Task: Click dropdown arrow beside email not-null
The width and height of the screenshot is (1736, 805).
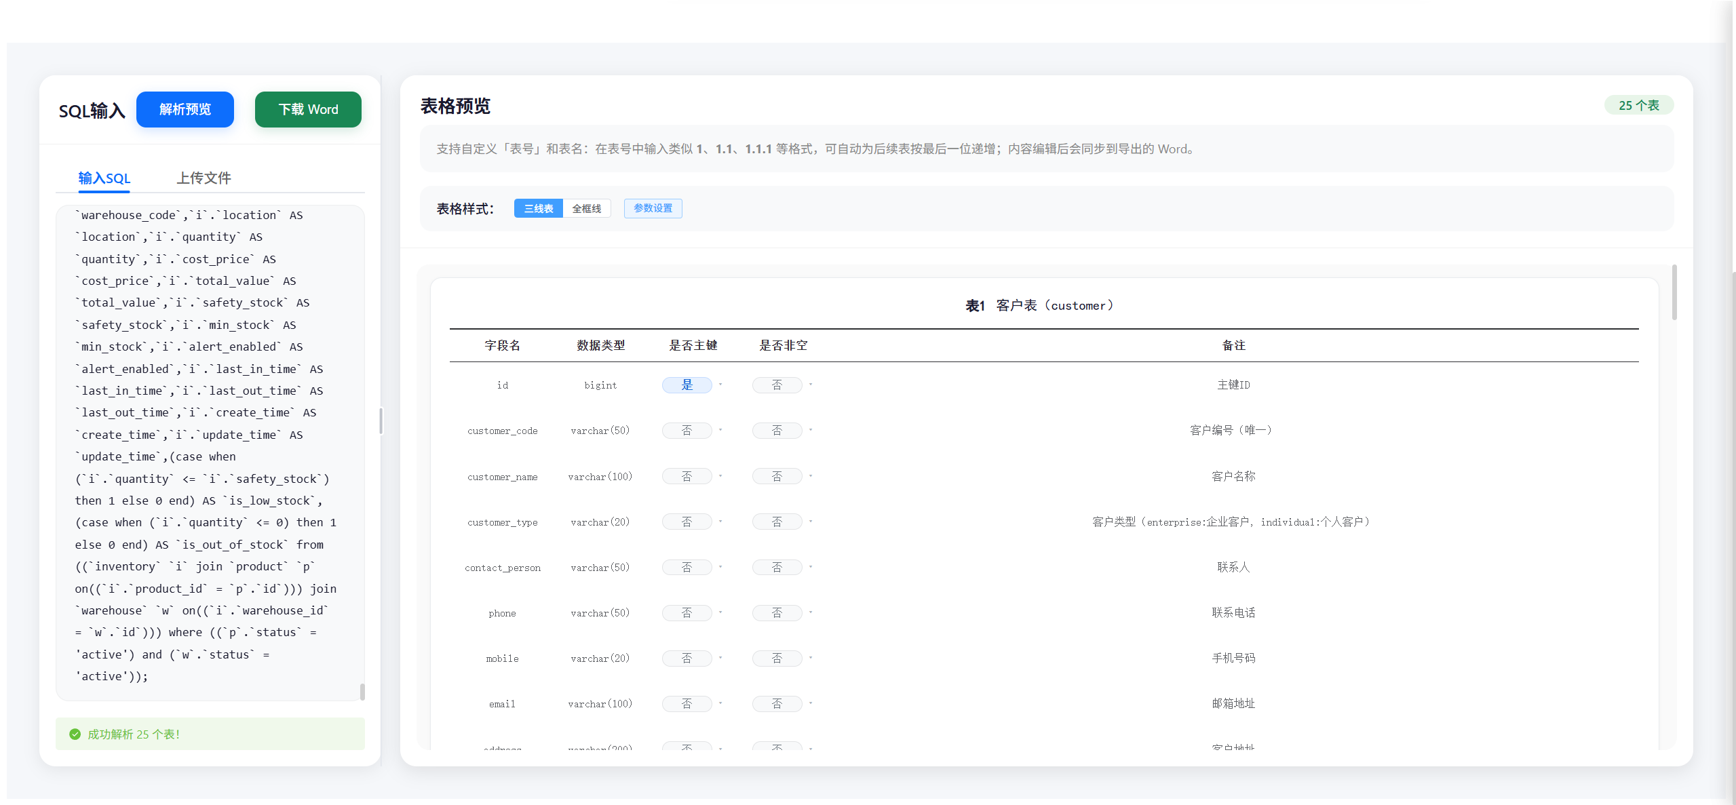Action: 811,703
